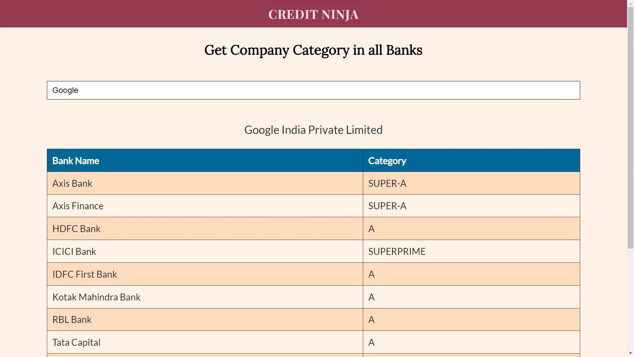Click the scroll up arrow of scrollbar
Image resolution: width=634 pixels, height=357 pixels.
coord(630,3)
